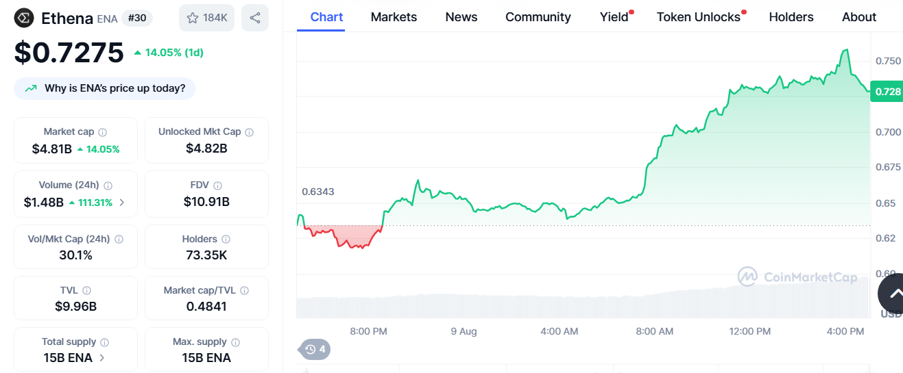The height and width of the screenshot is (373, 903).
Task: Click the 12:00 PM time axis label
Action: [750, 331]
